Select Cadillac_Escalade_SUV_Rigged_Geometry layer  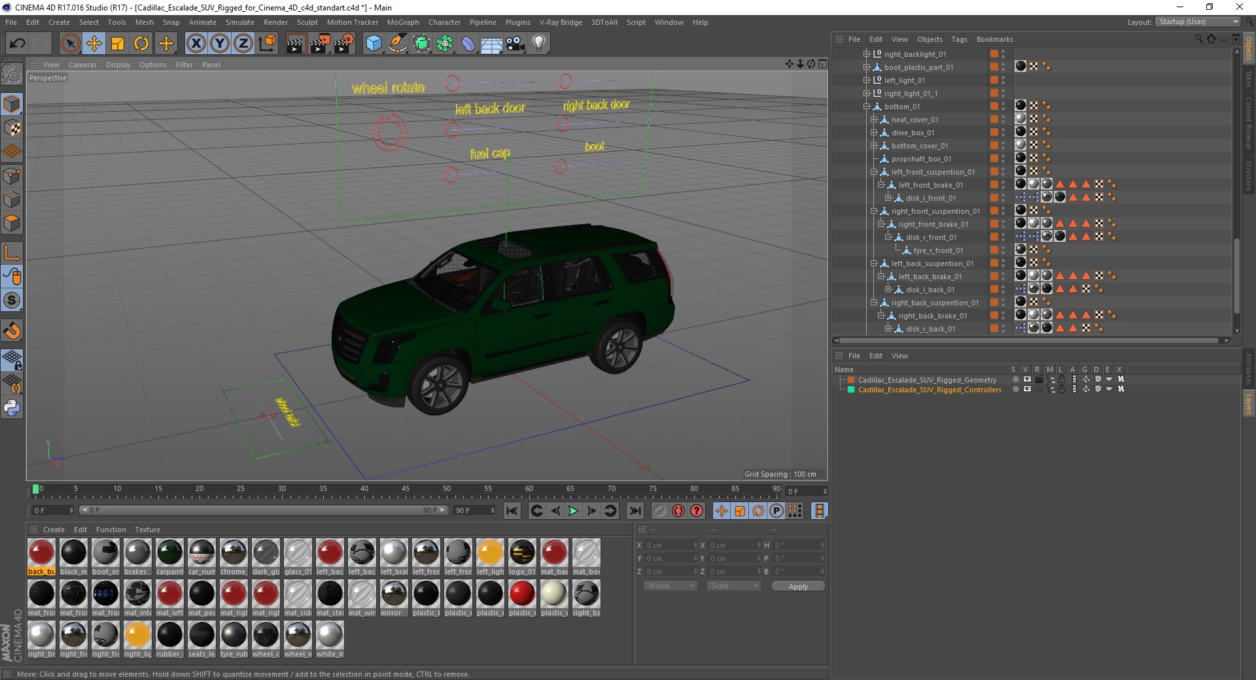point(927,380)
